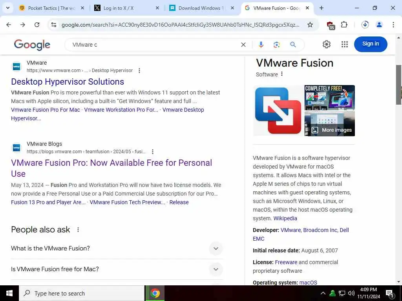Click the Sign in button

(371, 44)
